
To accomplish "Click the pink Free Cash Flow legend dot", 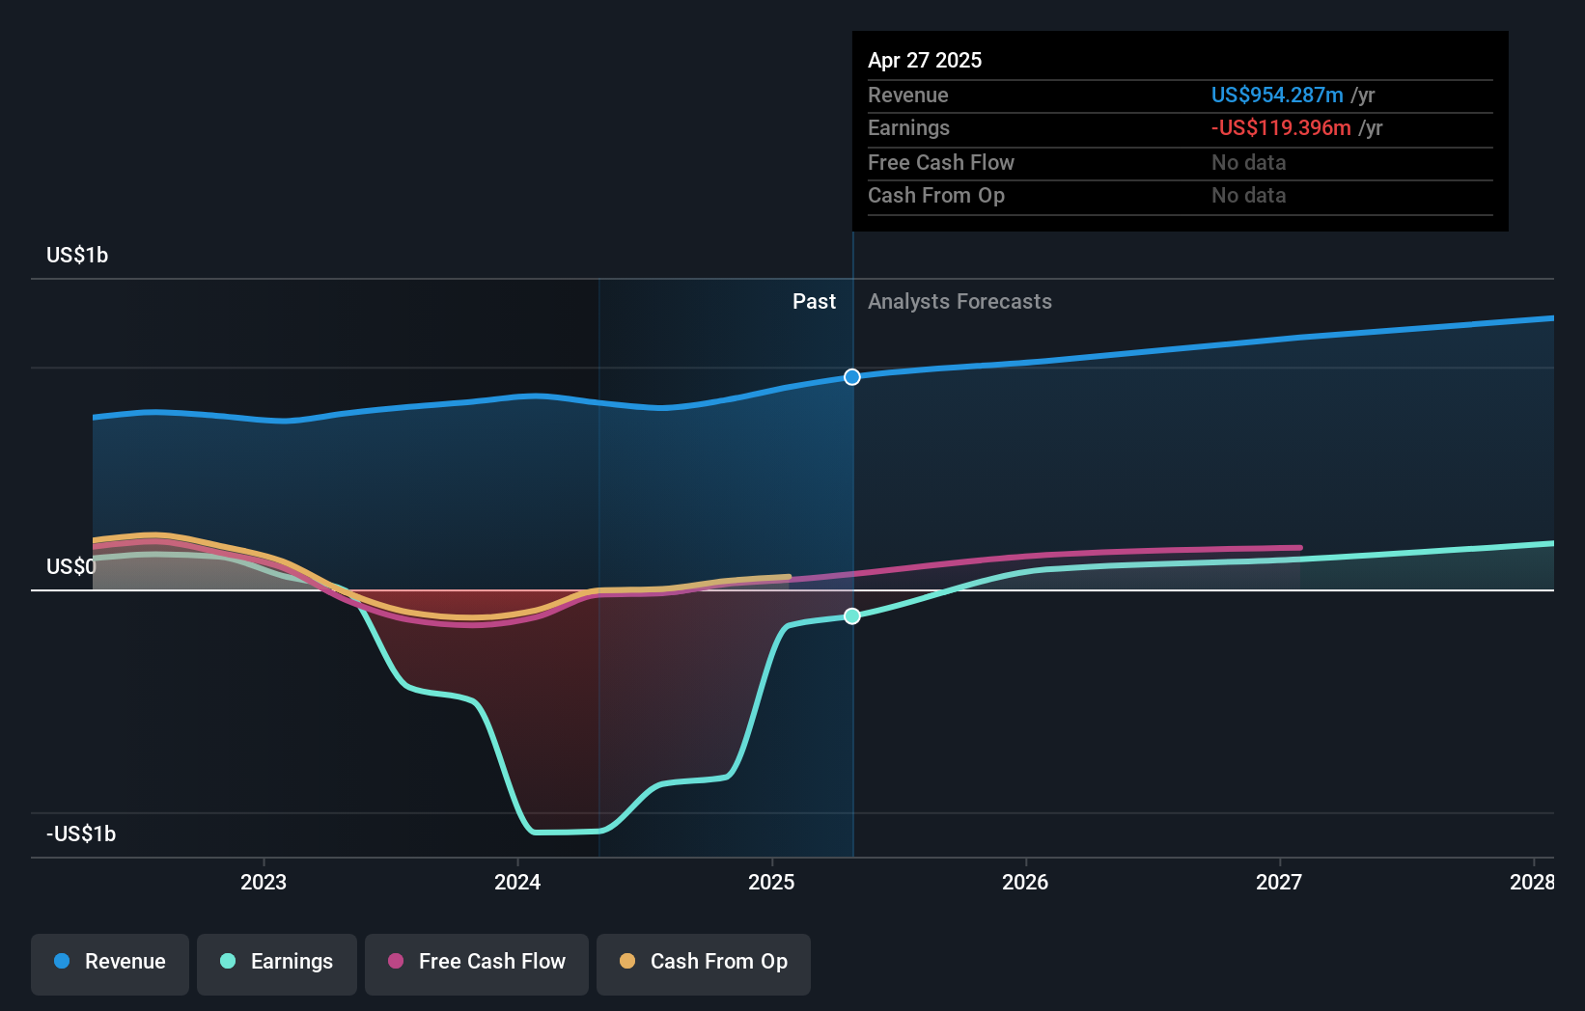I will click(x=396, y=961).
